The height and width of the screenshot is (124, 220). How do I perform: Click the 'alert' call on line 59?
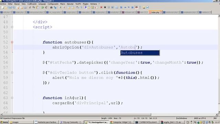58,77
